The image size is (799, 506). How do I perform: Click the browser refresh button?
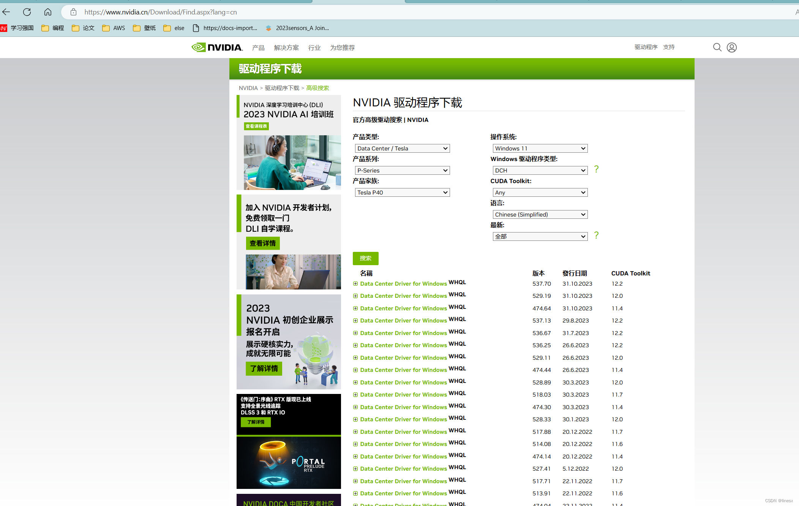[x=27, y=12]
